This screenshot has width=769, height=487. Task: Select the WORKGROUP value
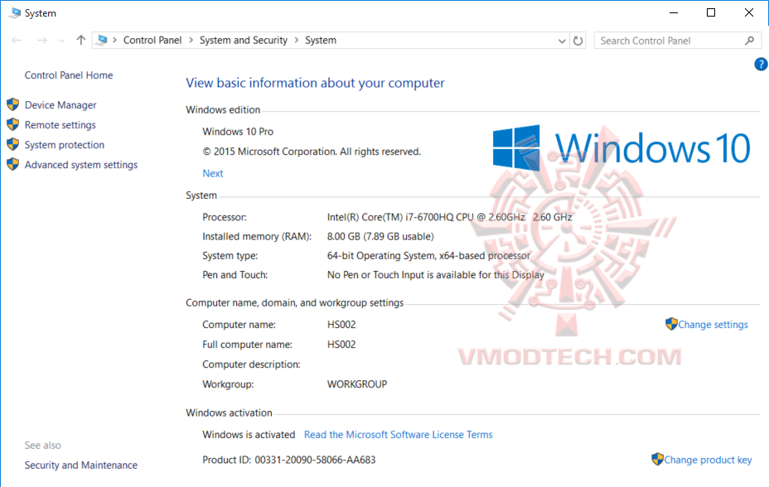pyautogui.click(x=356, y=384)
